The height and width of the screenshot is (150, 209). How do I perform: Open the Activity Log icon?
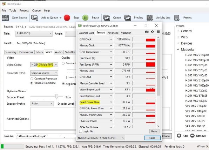coord(149,18)
